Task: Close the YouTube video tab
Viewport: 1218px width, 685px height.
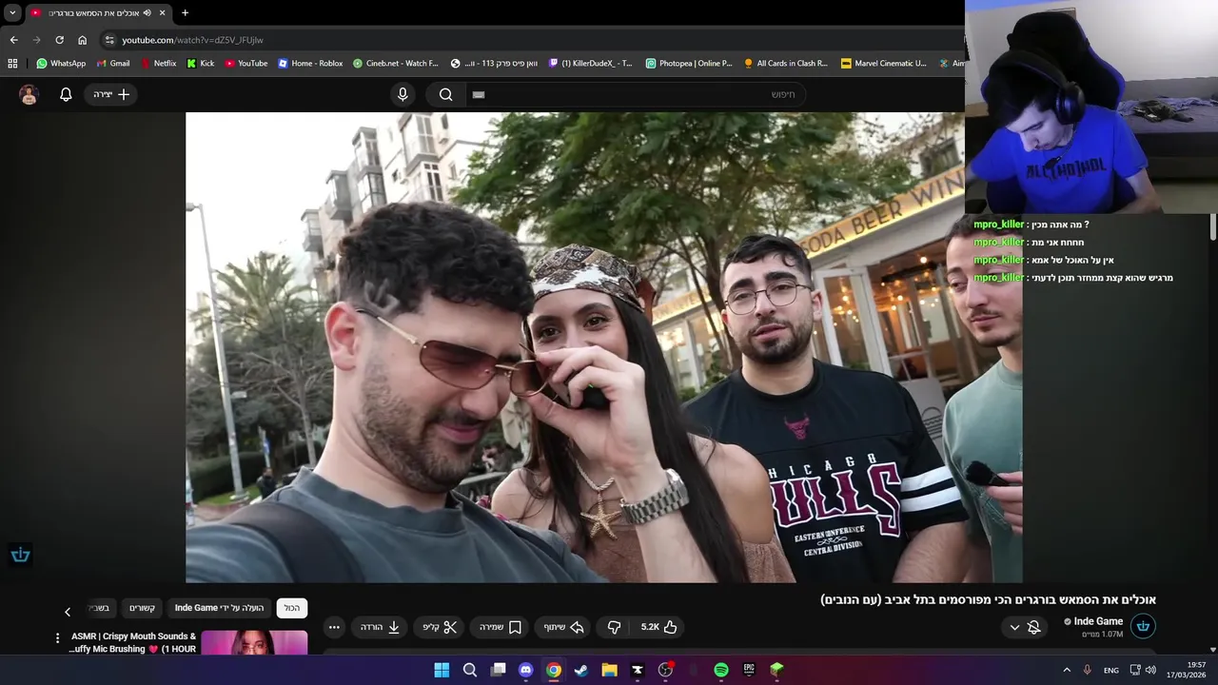Action: click(x=162, y=12)
